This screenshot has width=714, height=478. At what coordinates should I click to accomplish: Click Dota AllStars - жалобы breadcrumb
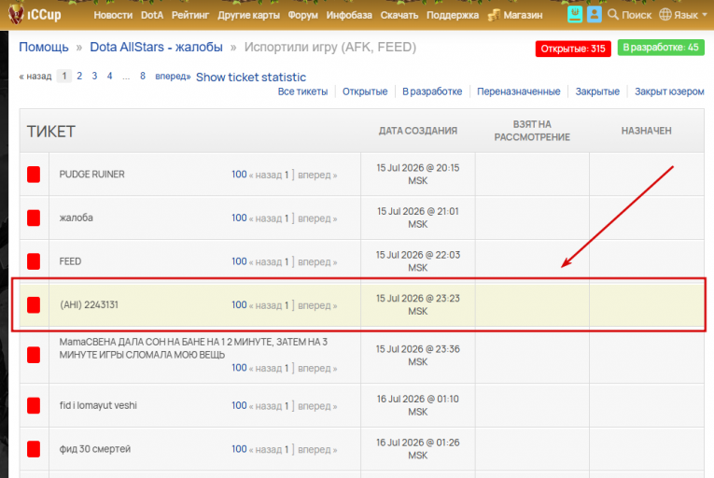tap(156, 47)
